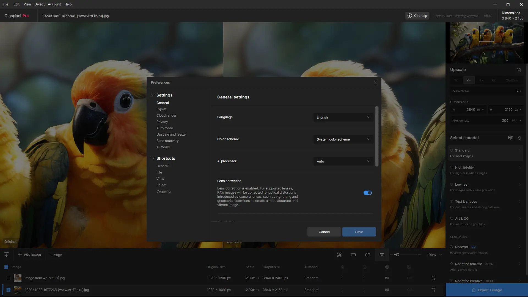Open the Color scheme dropdown

(x=343, y=139)
